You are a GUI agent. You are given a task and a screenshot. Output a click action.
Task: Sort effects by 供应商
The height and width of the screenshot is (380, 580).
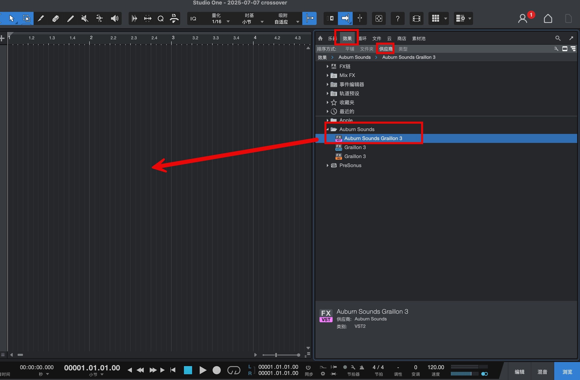(386, 49)
